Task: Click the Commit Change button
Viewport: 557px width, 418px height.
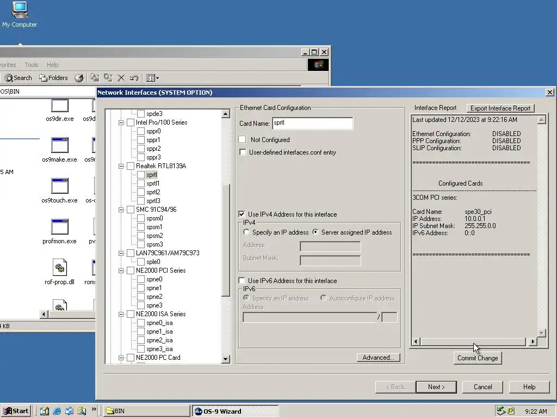Action: coord(478,358)
